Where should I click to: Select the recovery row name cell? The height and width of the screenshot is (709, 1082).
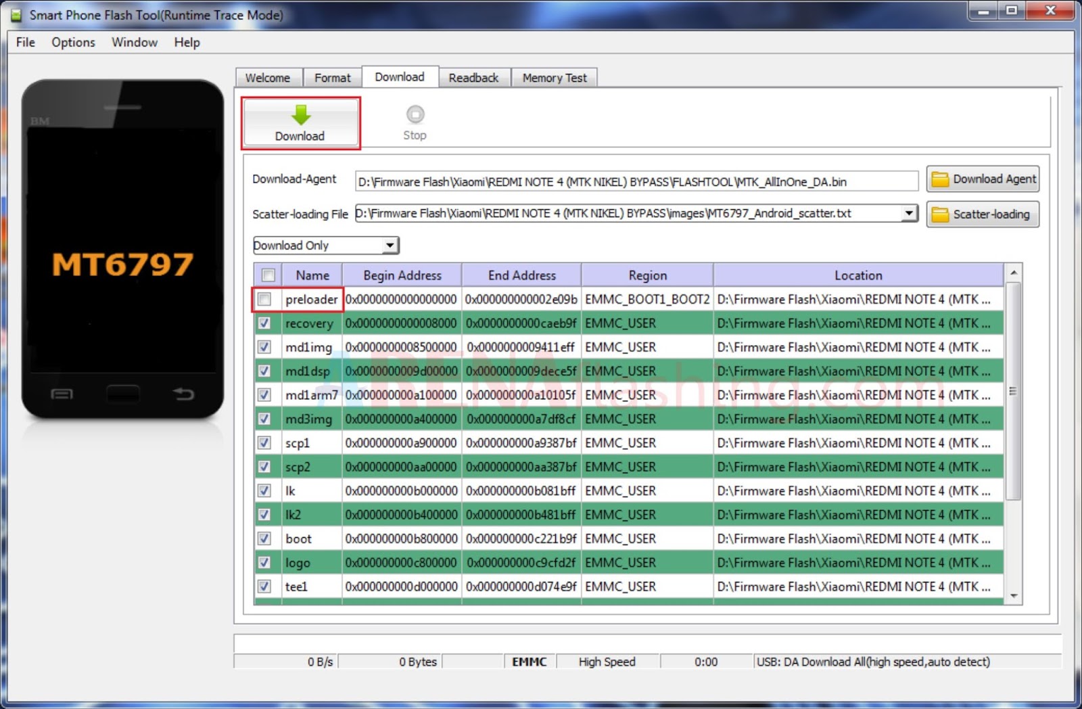click(x=312, y=323)
